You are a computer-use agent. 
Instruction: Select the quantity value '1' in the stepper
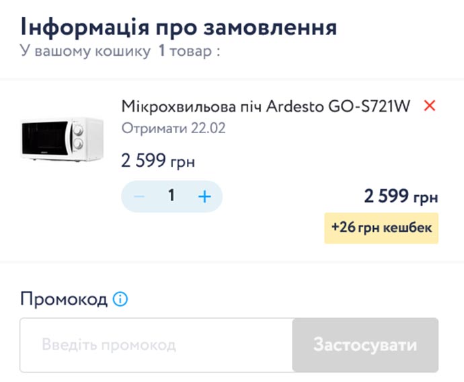click(171, 196)
